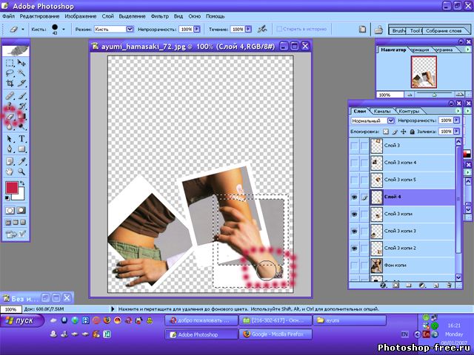Click the red foreground color swatch

pyautogui.click(x=12, y=188)
